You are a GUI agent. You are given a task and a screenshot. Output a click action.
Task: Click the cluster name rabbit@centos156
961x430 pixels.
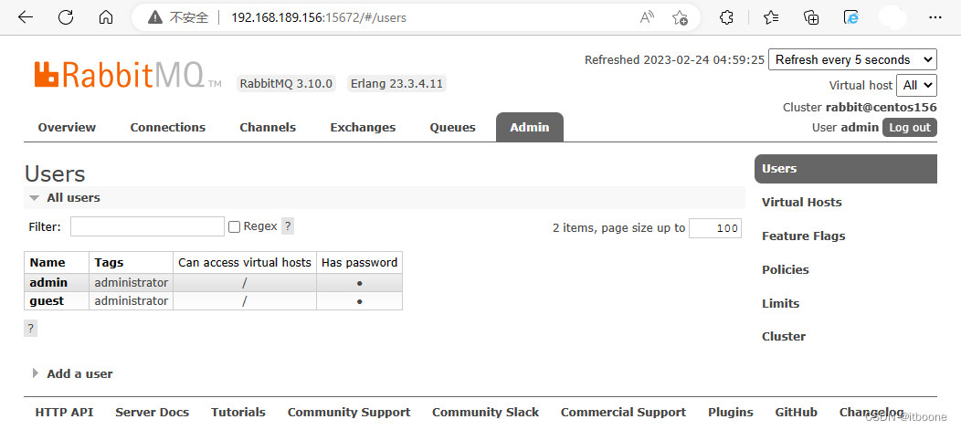pos(881,107)
